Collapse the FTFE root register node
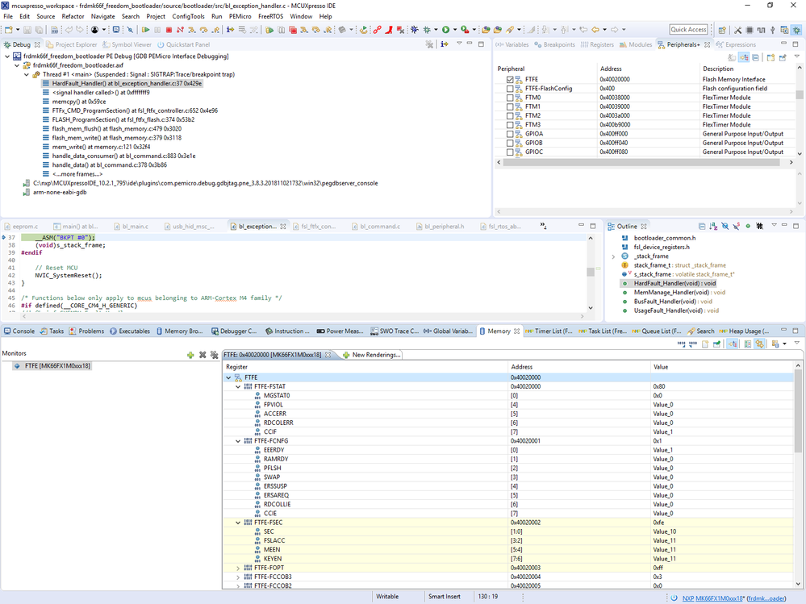Screen dimensions: 806x604 click(229, 377)
